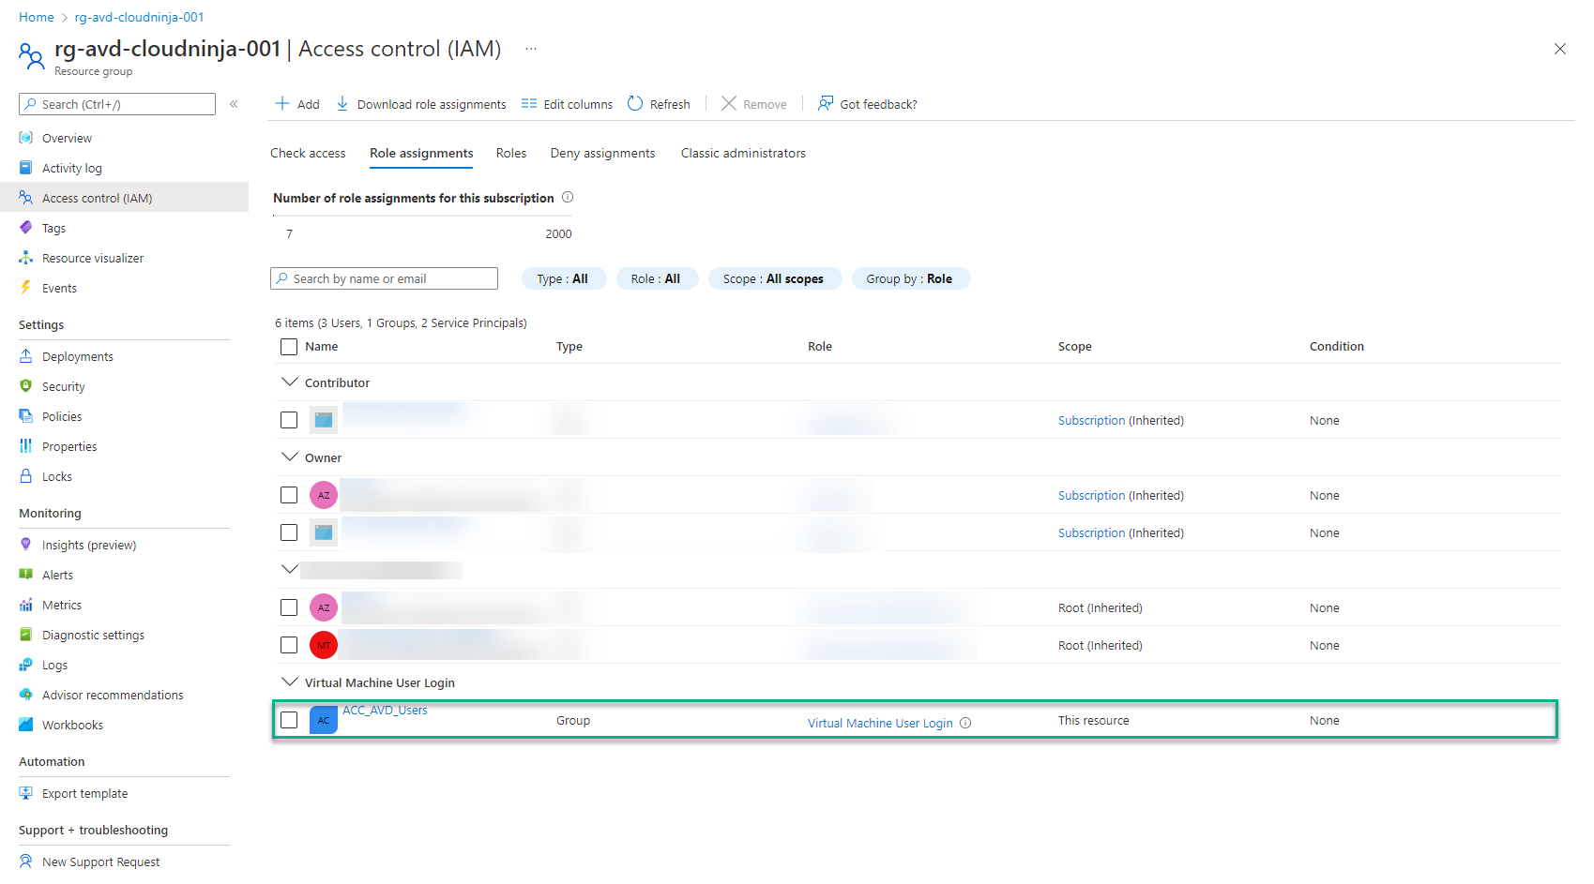Click the Refresh icon
1594x884 pixels.
(635, 103)
